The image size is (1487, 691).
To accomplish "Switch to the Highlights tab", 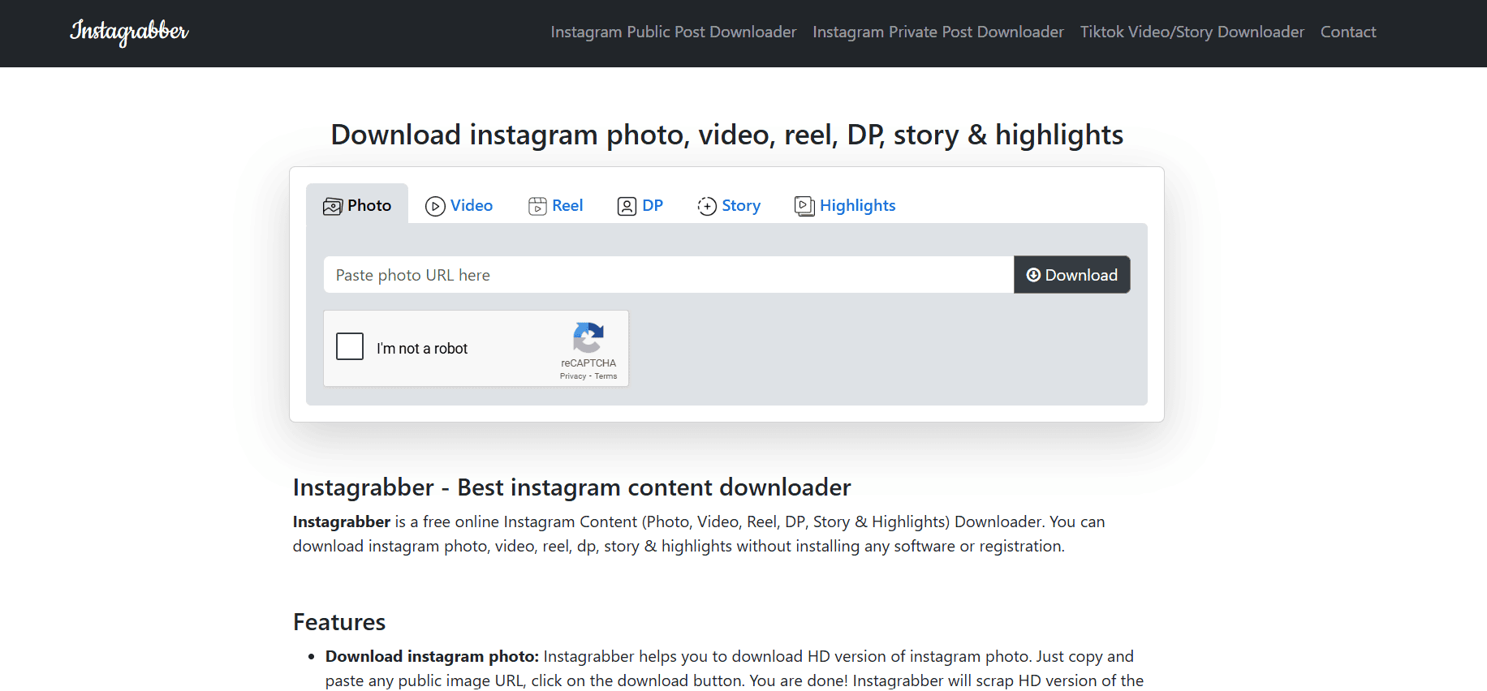I will coord(857,206).
